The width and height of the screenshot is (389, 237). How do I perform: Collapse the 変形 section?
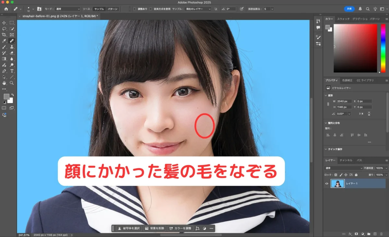(326, 96)
